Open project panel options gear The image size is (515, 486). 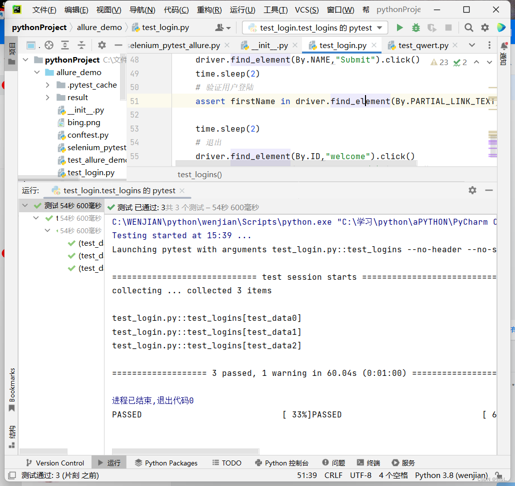click(102, 45)
